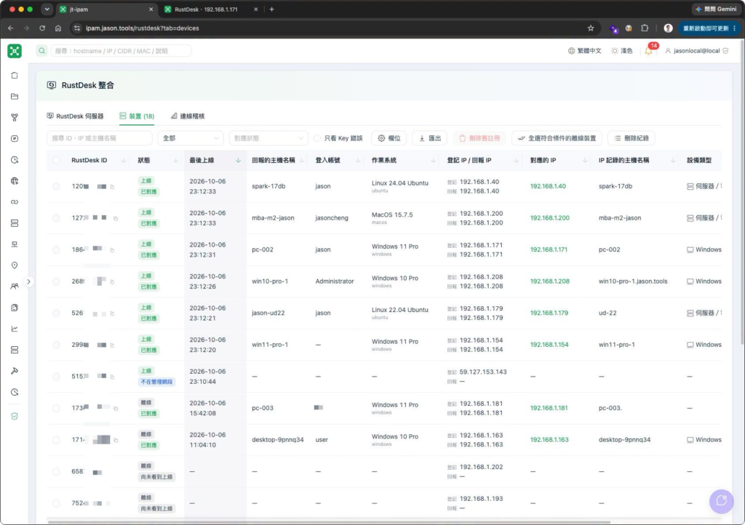
Task: Sort by the 最後上線 column arrow
Action: click(238, 161)
